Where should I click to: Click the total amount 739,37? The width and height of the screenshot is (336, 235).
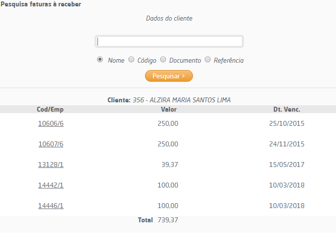pos(168,220)
